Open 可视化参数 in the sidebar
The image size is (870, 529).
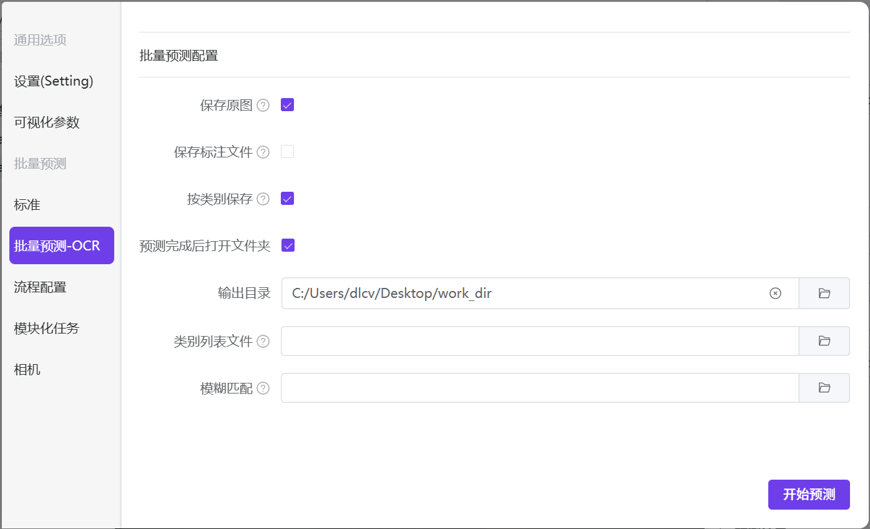click(61, 122)
